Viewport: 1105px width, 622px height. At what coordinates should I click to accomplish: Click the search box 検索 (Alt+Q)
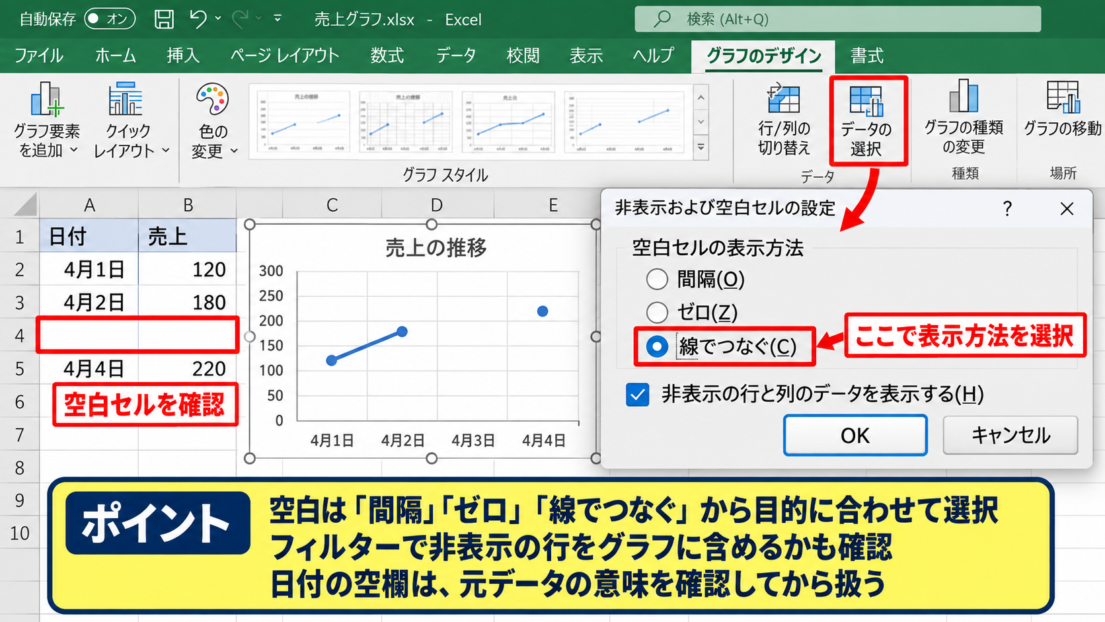click(837, 19)
